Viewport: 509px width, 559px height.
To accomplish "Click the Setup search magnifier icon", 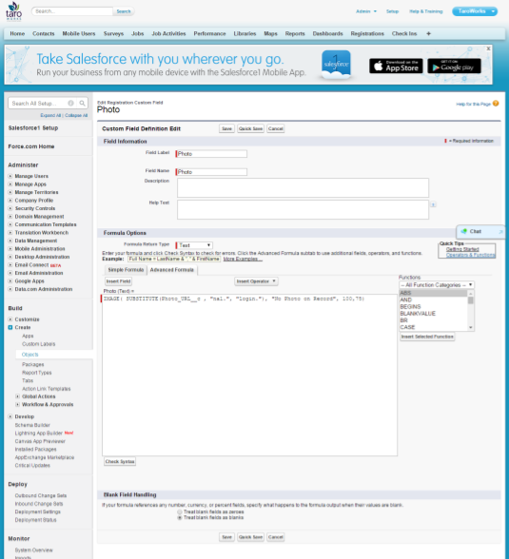I will click(x=82, y=104).
